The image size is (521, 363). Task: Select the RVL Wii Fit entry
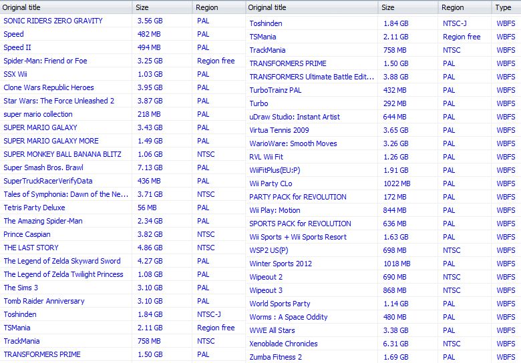point(266,157)
